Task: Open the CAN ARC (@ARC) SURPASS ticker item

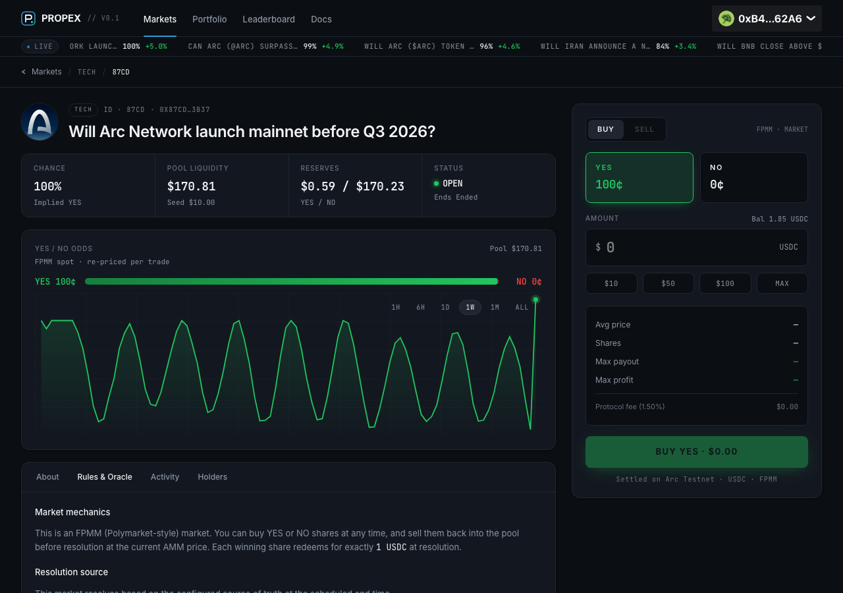Action: click(265, 47)
